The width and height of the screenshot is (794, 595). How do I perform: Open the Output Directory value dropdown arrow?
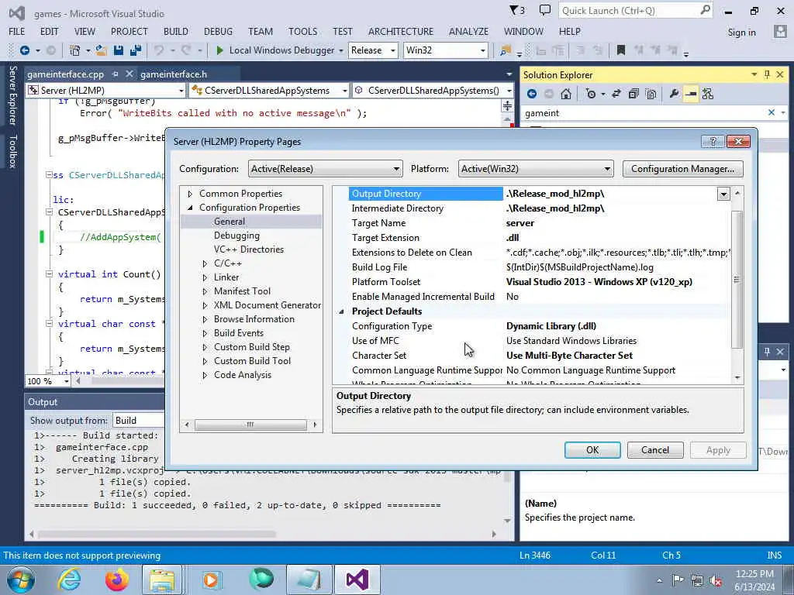pyautogui.click(x=723, y=194)
